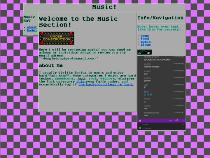Click the Under Construction banner image
This screenshot has width=210, height=158.
click(56, 38)
